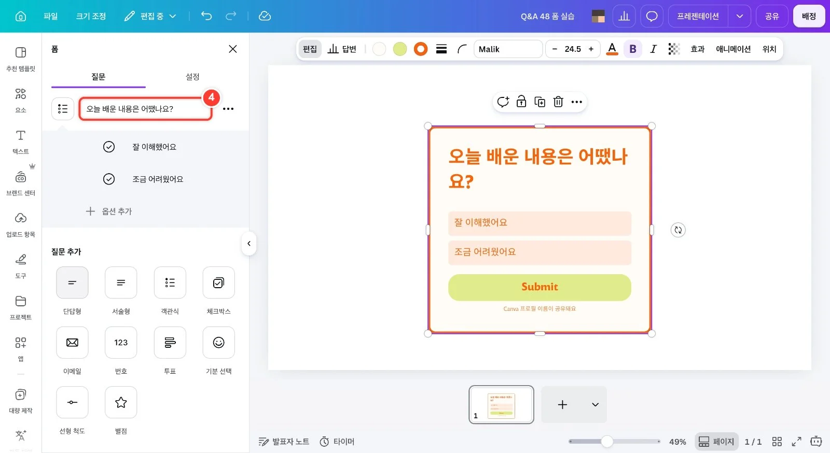
Task: Add an 이메일 email question
Action: (x=72, y=343)
